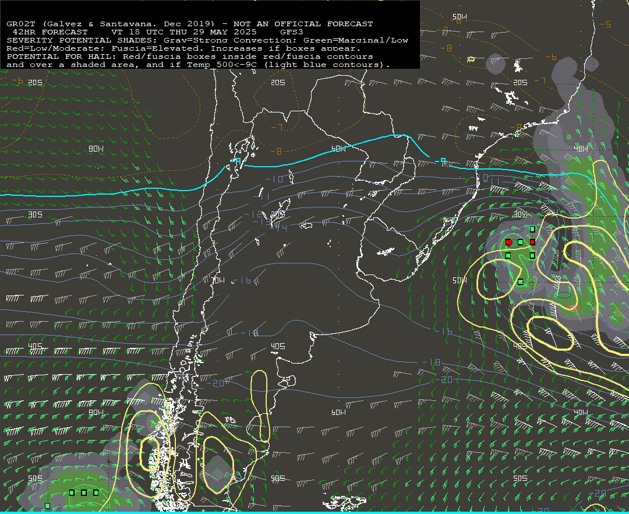Select the 'POTENTIAL FOR HAIL' legend text
The width and height of the screenshot is (629, 514).
[x=59, y=57]
